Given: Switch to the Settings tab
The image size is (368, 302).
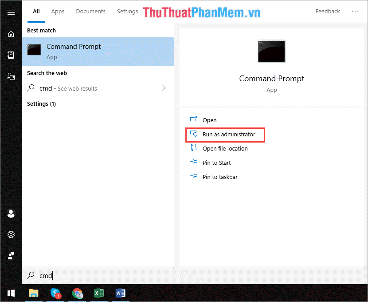Looking at the screenshot, I should (127, 11).
